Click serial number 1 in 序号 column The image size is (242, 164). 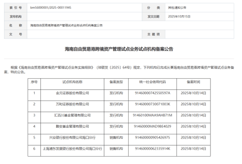click(34, 93)
